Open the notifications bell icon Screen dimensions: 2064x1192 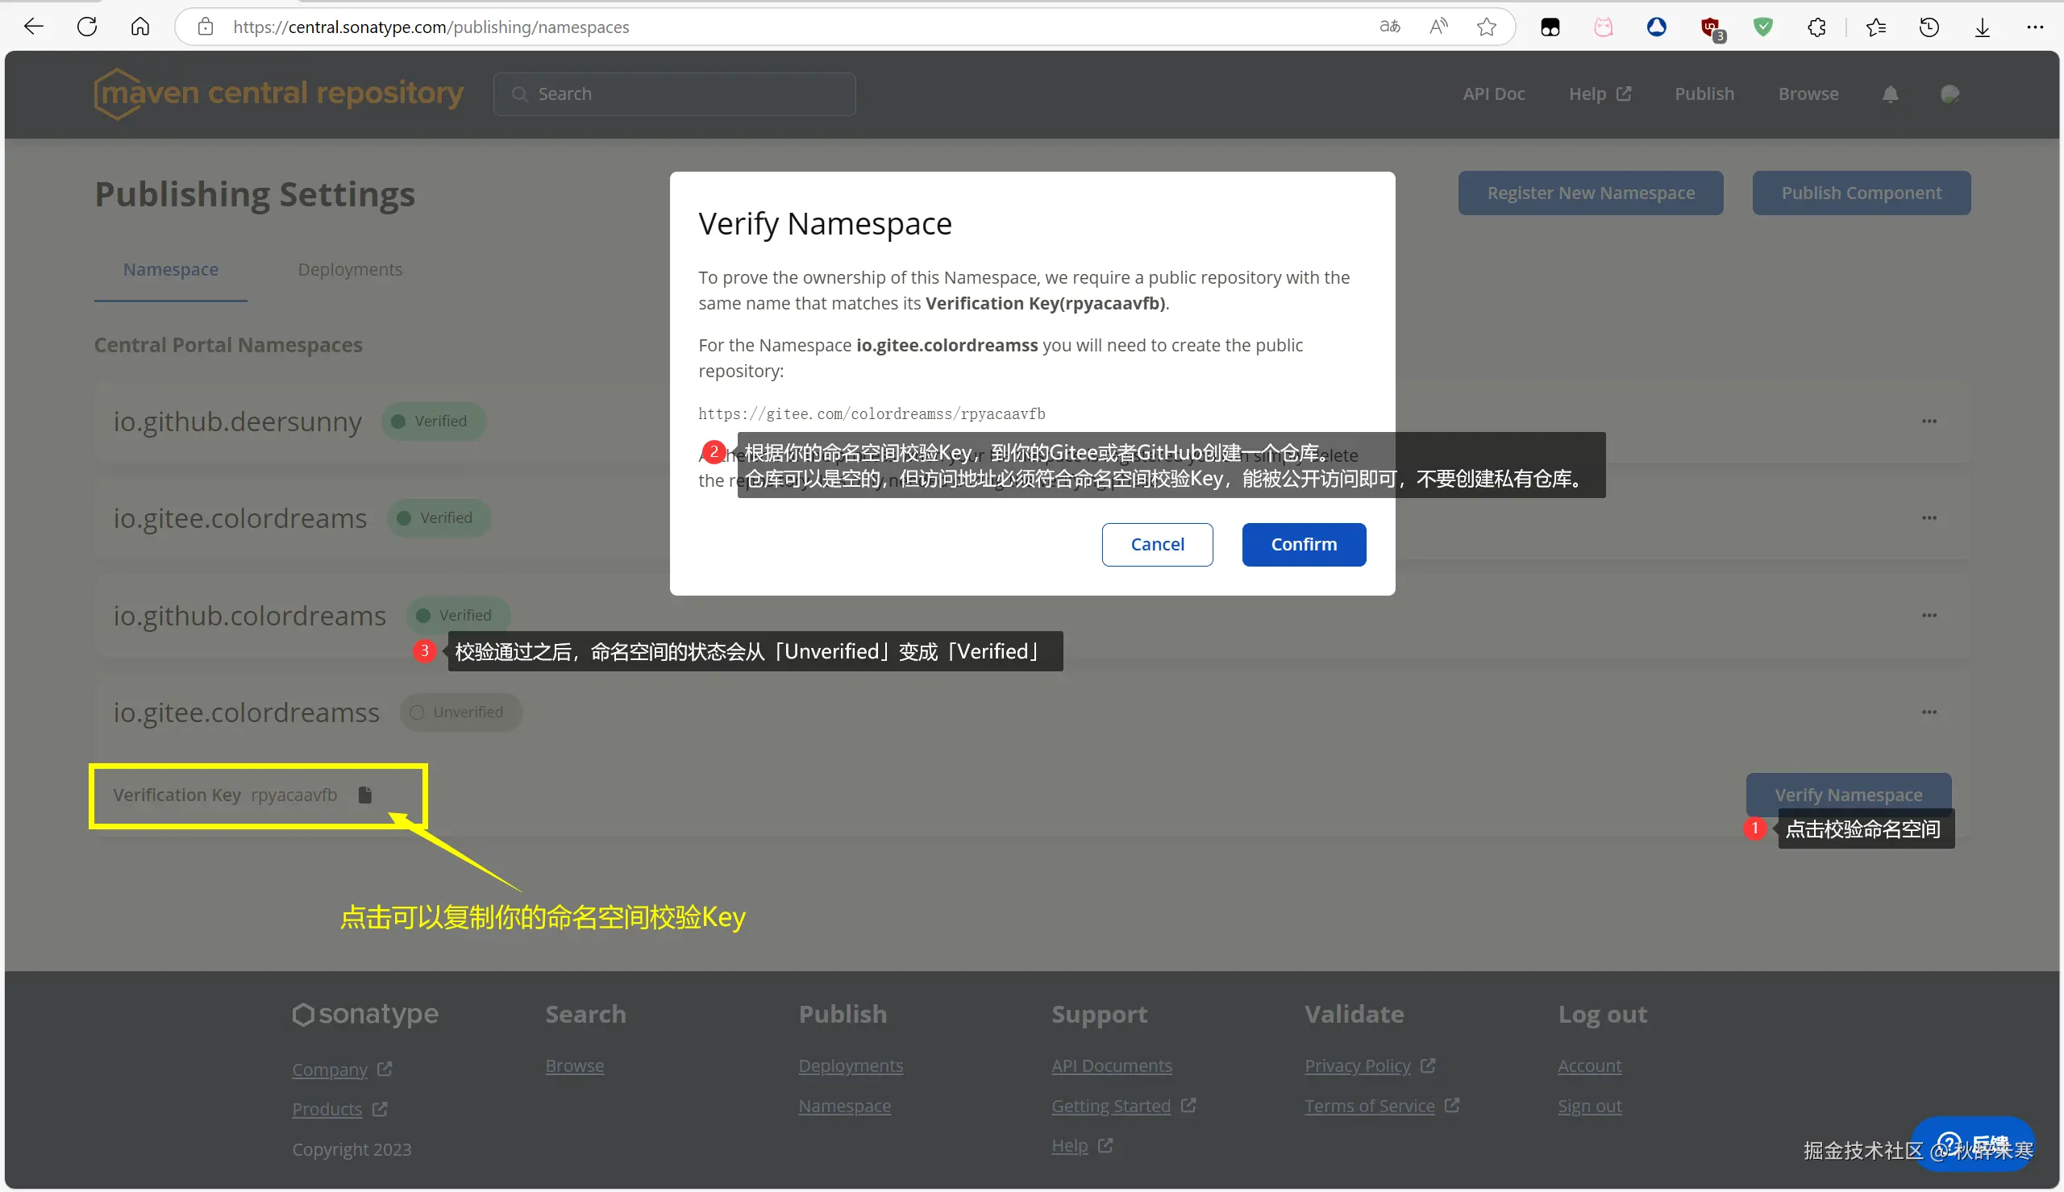pos(1890,94)
